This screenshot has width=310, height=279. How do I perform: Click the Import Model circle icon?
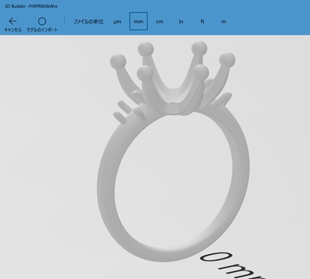point(42,21)
